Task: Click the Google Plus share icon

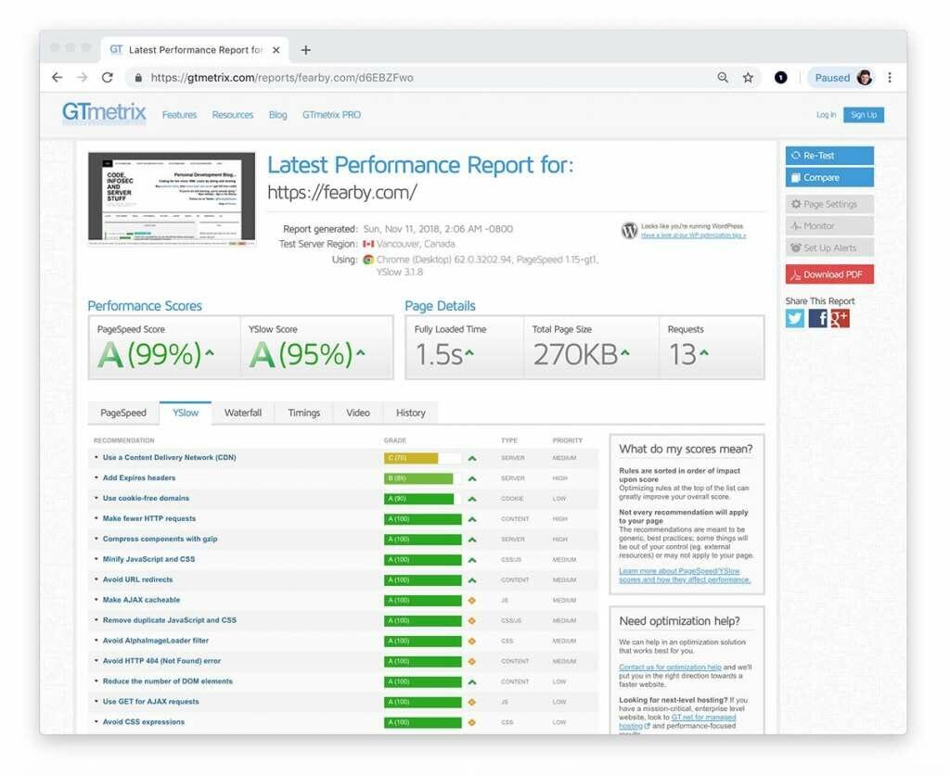Action: [840, 318]
